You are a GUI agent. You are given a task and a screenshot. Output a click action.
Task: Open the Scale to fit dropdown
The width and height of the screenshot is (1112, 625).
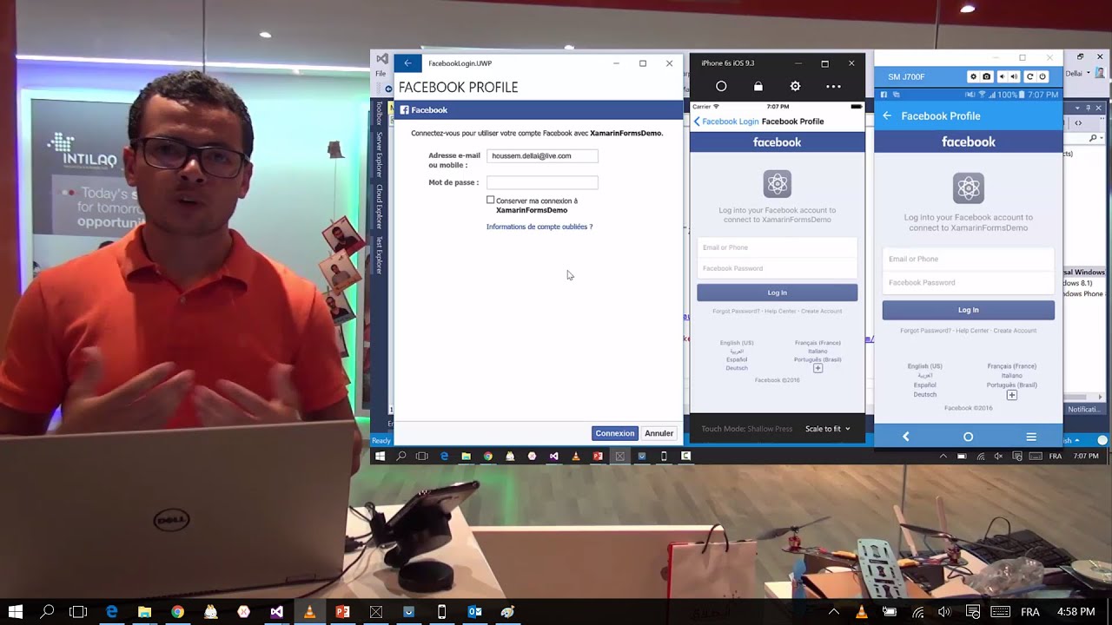click(x=827, y=429)
